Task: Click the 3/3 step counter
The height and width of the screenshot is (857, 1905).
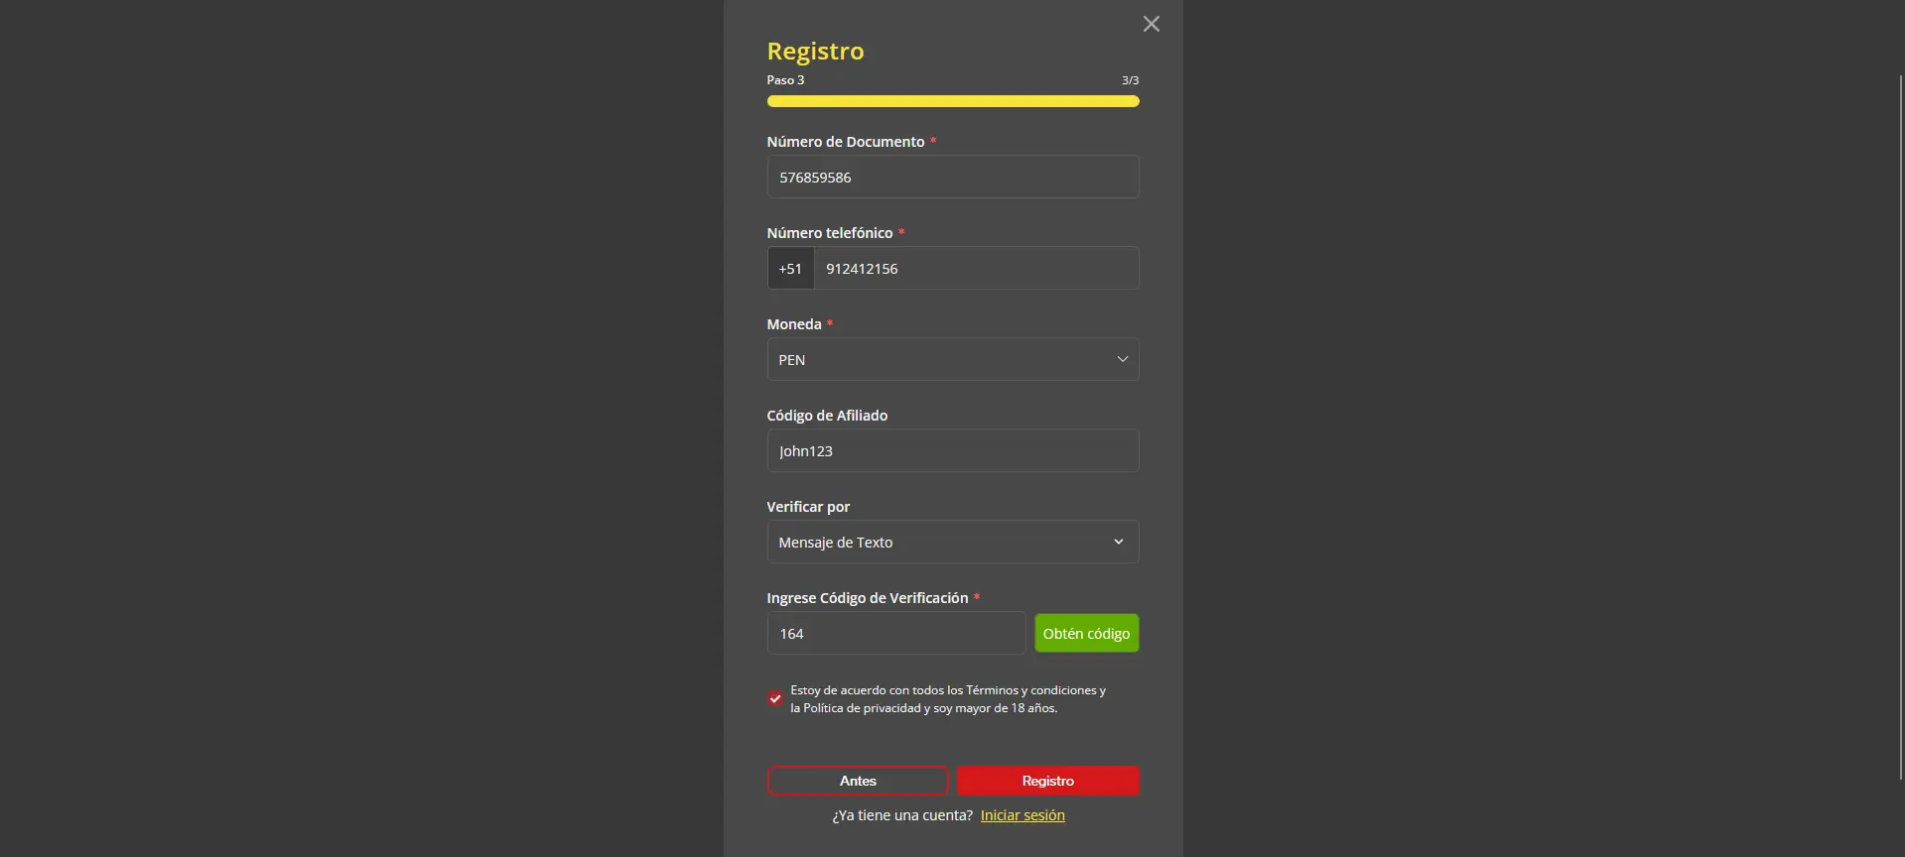Action: click(1130, 80)
